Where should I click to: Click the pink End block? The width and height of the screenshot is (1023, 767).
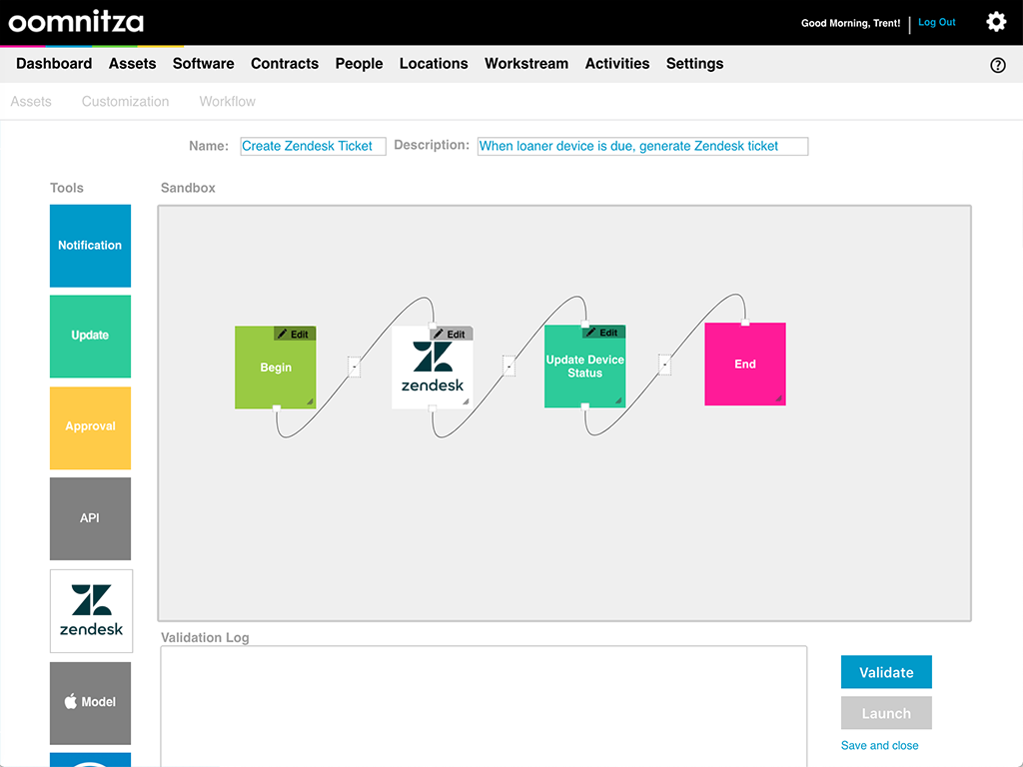coord(744,365)
